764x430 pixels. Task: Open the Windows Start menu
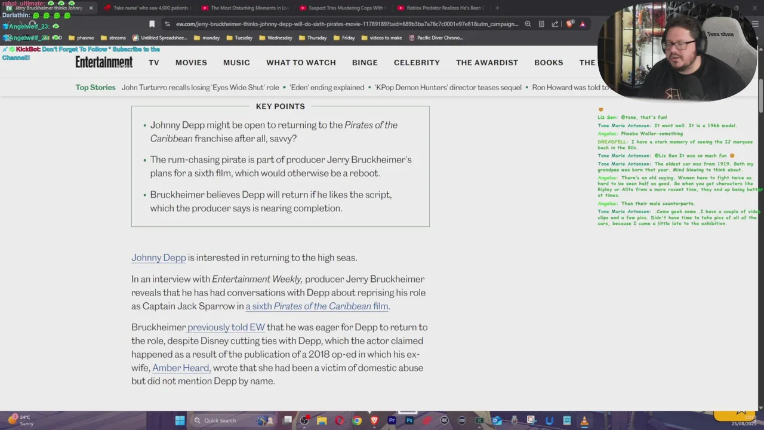[x=180, y=420]
